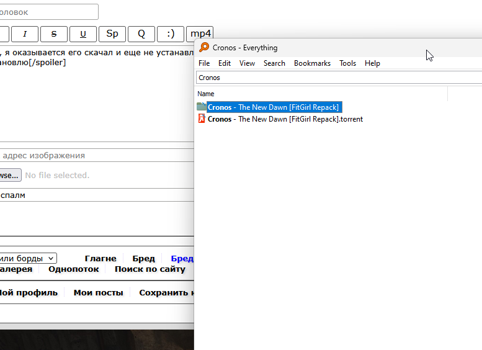Open the Bookmarks menu

click(312, 63)
